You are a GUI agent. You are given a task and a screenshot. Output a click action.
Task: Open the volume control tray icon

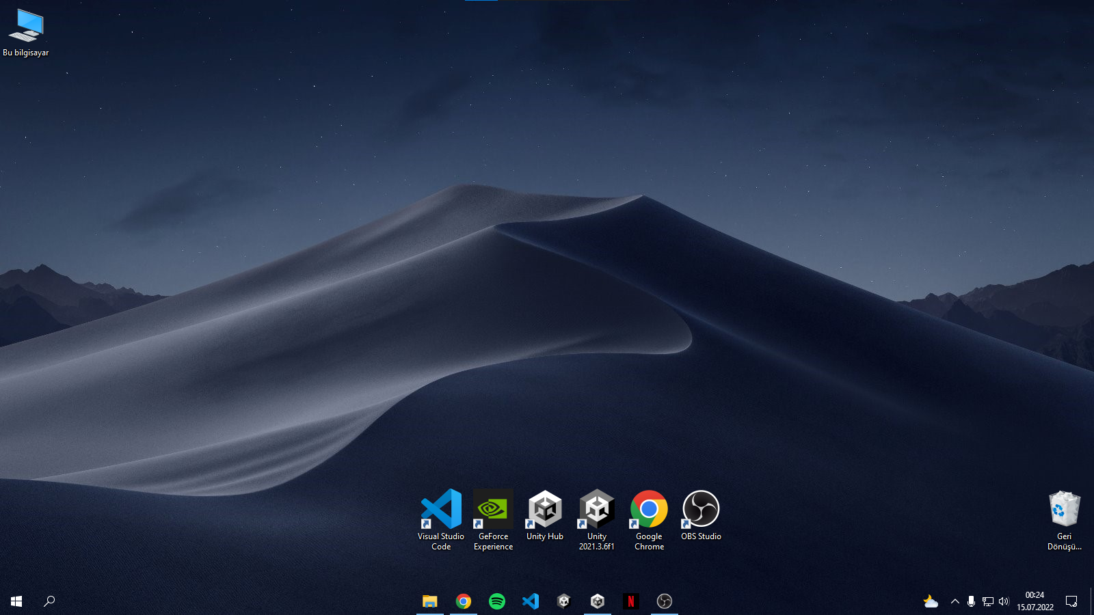click(1004, 601)
